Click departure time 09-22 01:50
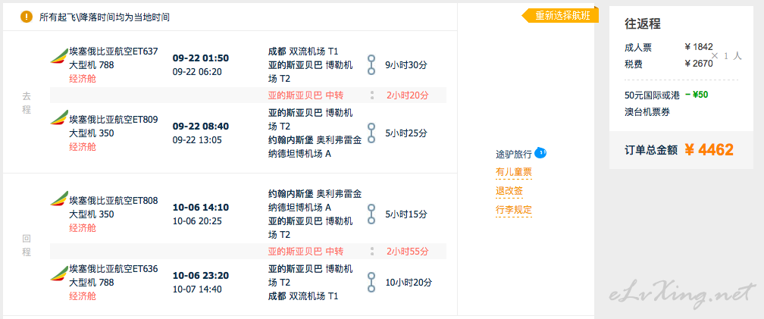This screenshot has width=764, height=319. click(201, 58)
